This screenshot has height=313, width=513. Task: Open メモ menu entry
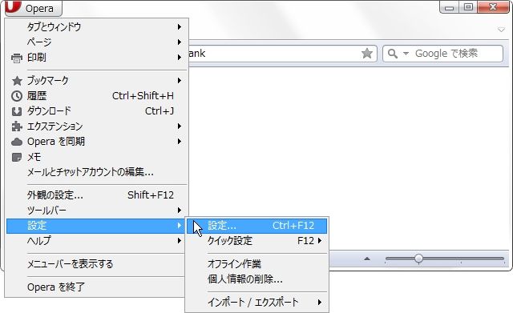pyautogui.click(x=97, y=157)
